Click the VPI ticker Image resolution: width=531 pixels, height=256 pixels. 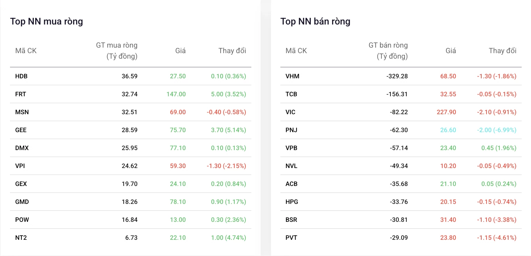(x=20, y=166)
